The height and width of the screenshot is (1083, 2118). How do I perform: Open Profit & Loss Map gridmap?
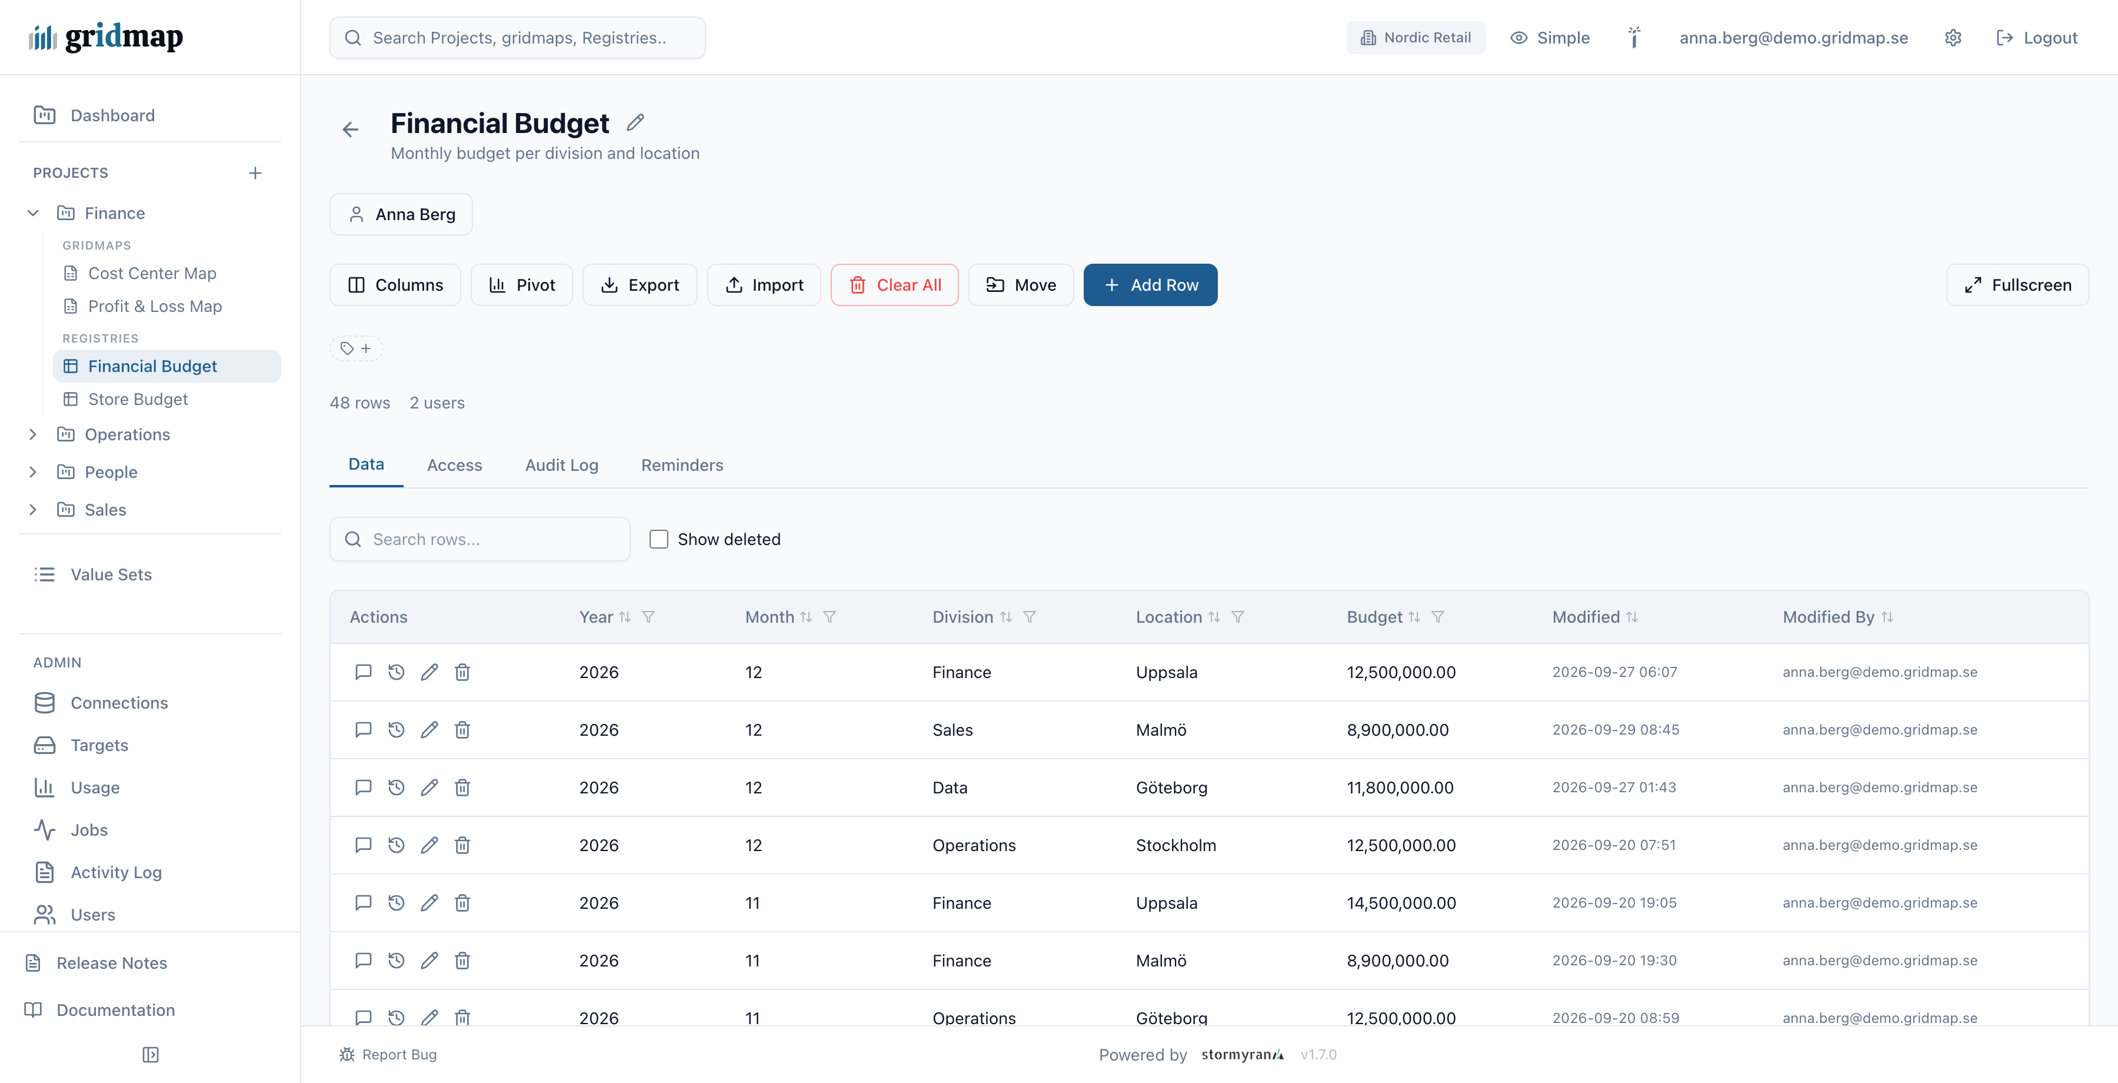[155, 306]
